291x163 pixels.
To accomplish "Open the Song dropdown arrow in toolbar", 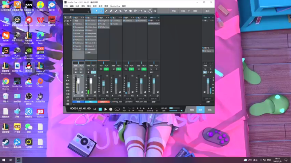I will pos(189,11).
